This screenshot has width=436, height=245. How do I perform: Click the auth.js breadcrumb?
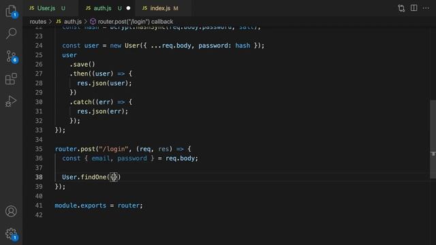click(x=73, y=22)
